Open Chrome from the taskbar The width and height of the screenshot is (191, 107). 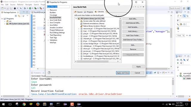tap(24, 104)
